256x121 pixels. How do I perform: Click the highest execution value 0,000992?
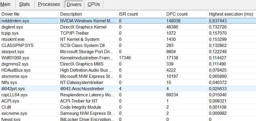click(x=218, y=113)
